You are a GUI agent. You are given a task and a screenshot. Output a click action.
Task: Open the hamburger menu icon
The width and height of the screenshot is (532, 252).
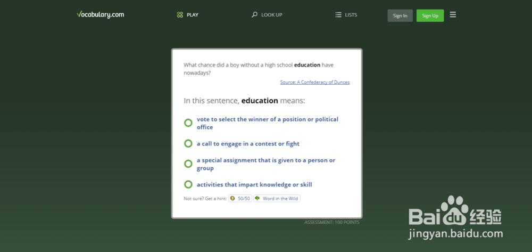pos(453,15)
